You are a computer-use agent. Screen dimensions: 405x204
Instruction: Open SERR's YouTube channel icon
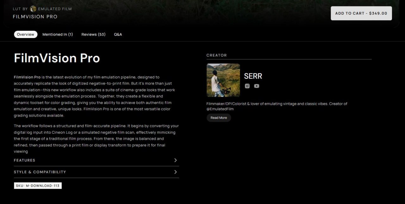(x=257, y=86)
